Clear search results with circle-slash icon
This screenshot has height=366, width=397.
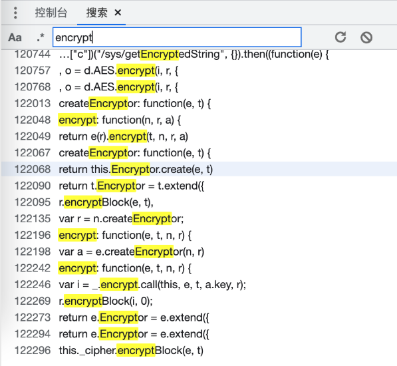coord(366,37)
